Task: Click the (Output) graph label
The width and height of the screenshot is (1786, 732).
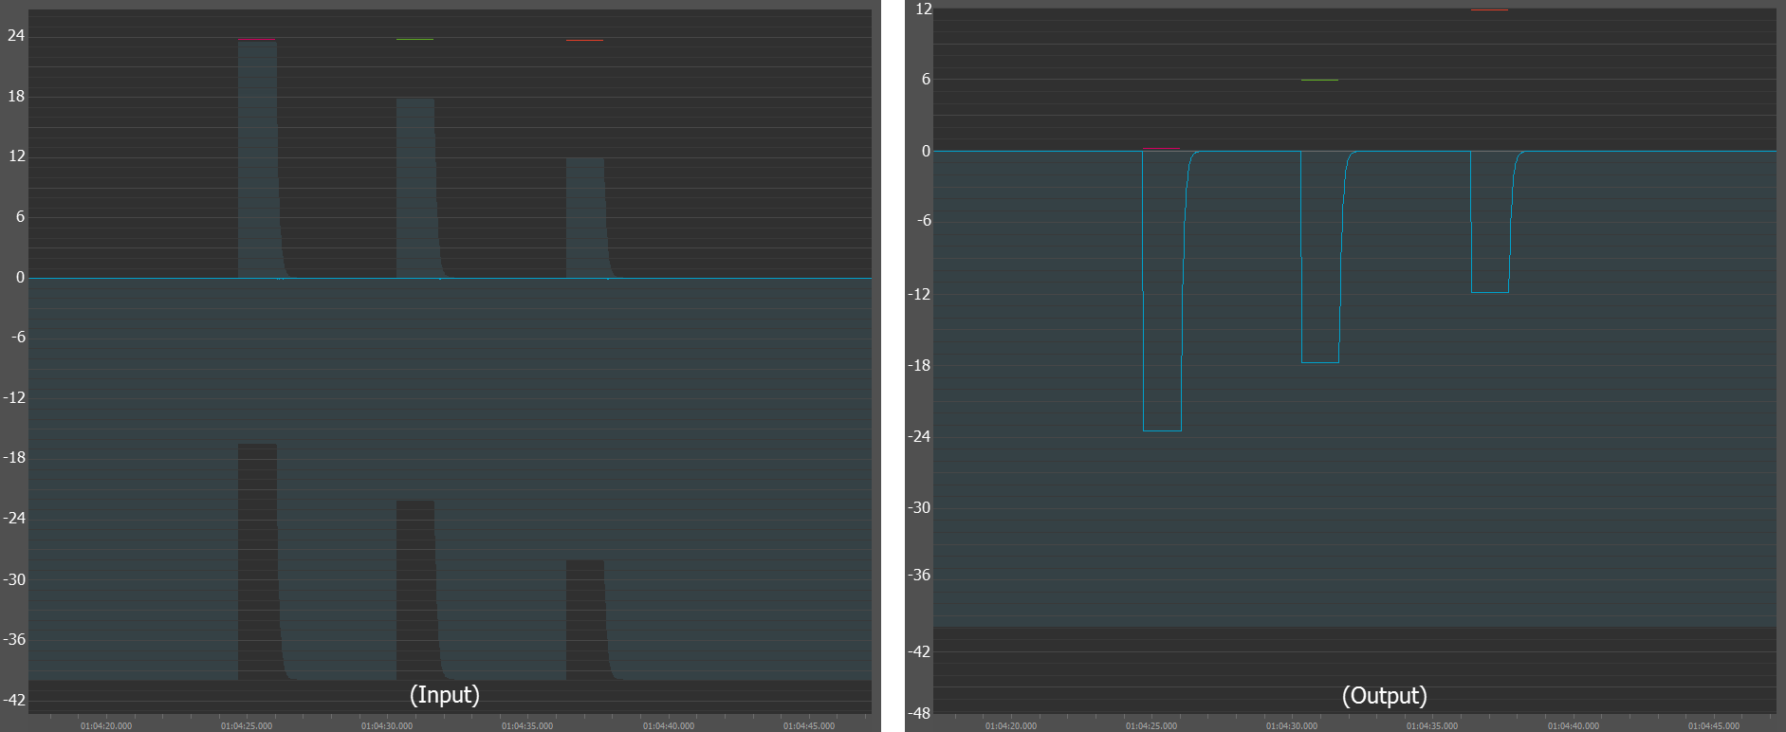Action: point(1384,696)
